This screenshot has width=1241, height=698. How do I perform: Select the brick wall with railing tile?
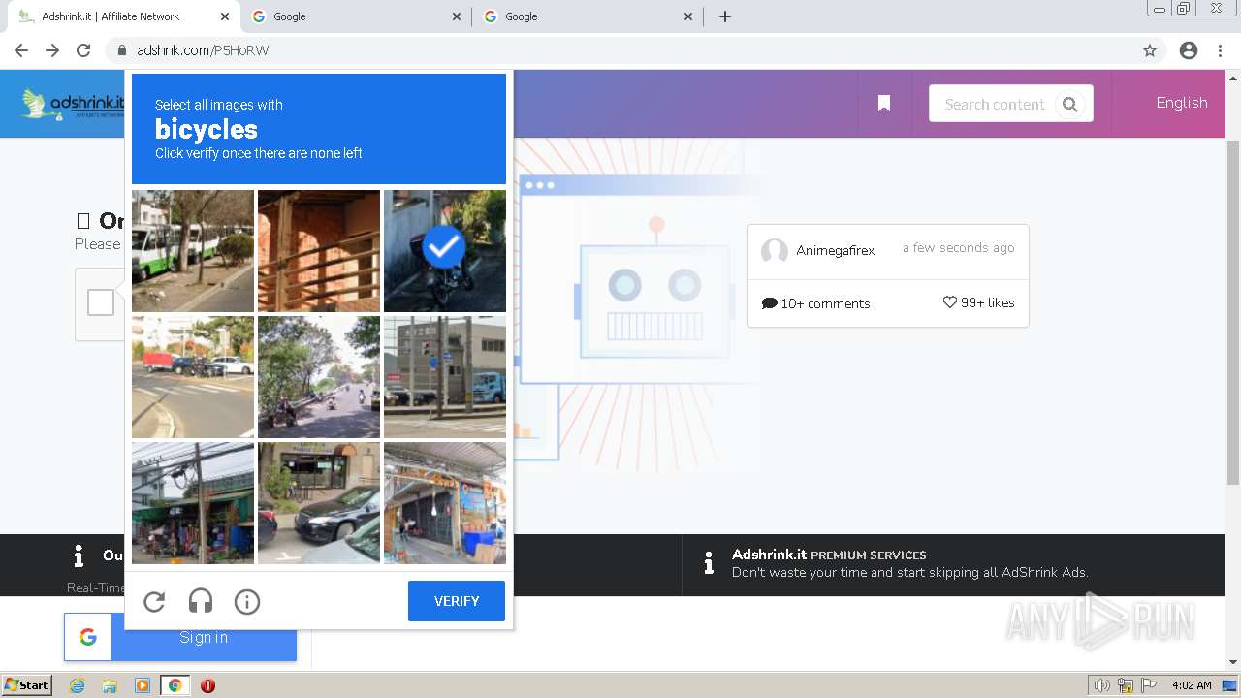point(319,251)
